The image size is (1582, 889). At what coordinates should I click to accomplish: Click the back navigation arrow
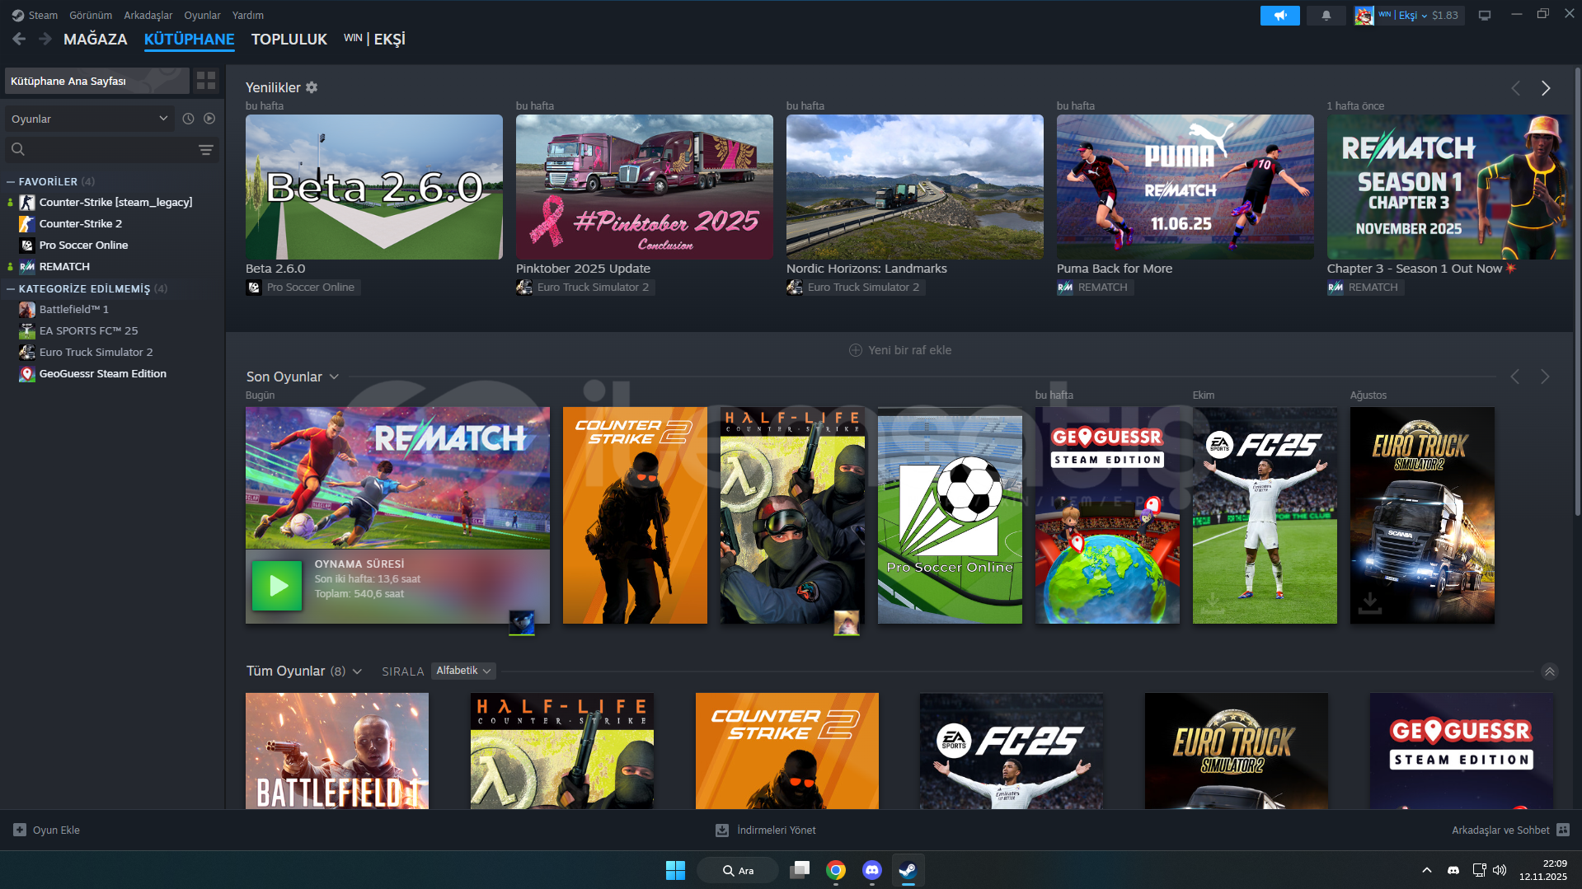19,39
